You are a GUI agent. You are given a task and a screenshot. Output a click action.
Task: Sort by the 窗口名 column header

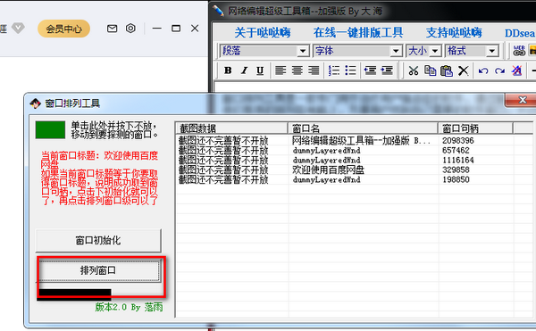[x=363, y=128]
